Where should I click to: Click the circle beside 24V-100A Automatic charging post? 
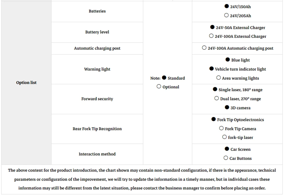coord(204,48)
